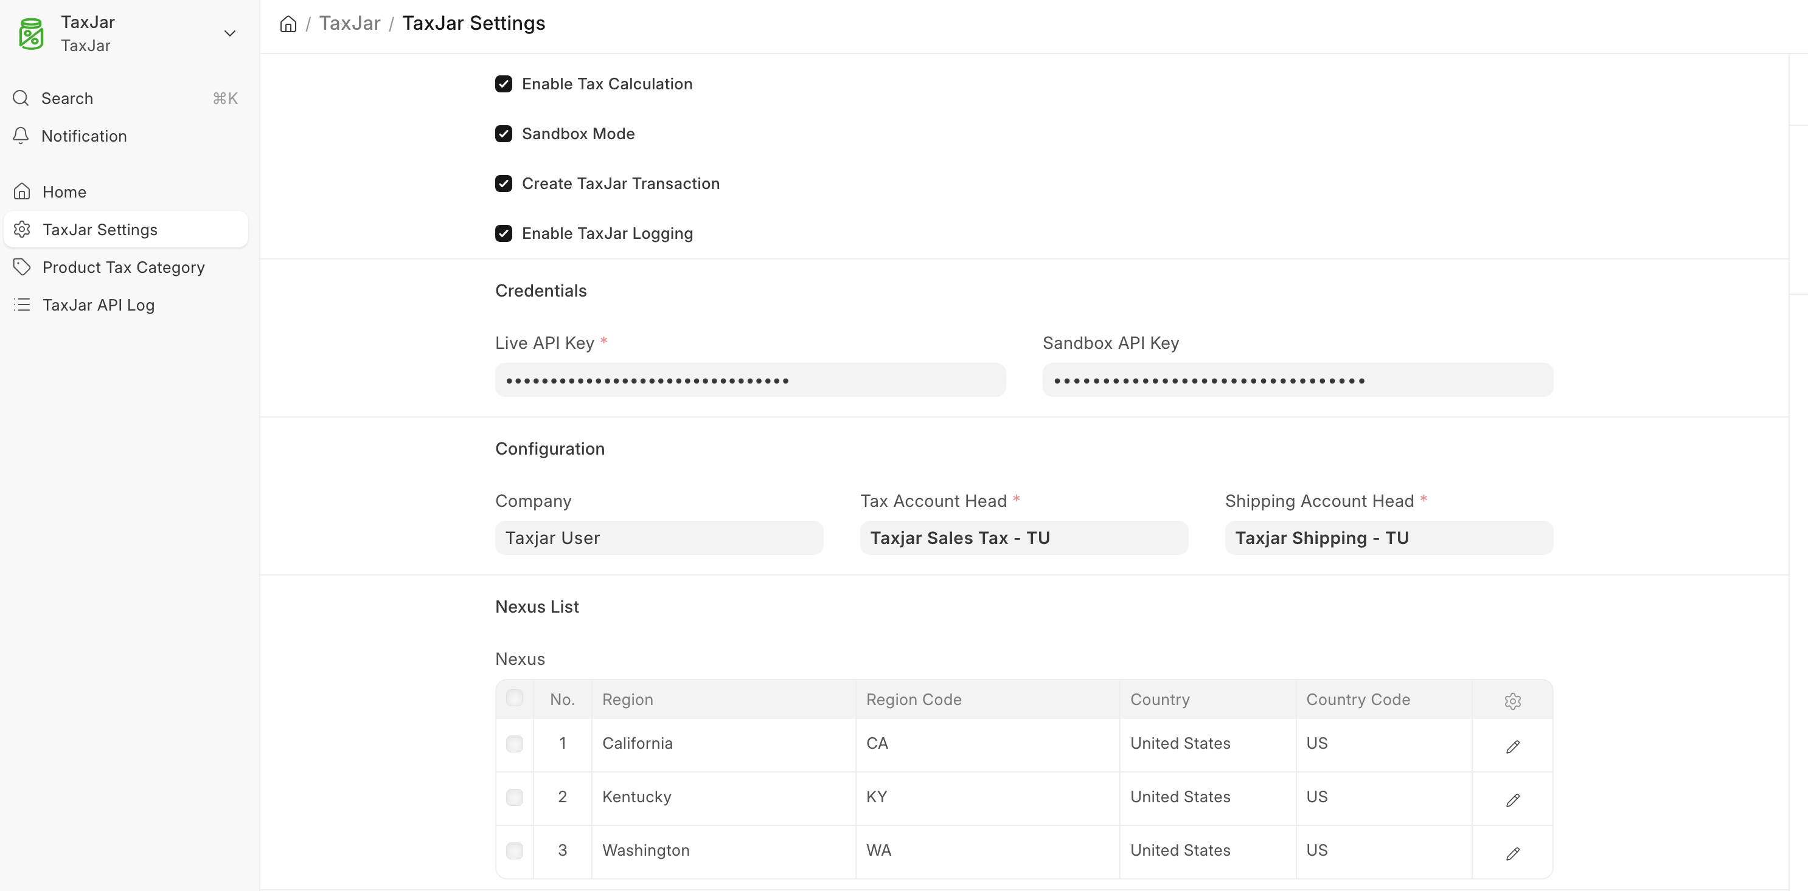
Task: Click the Region Code column header
Action: [987, 700]
